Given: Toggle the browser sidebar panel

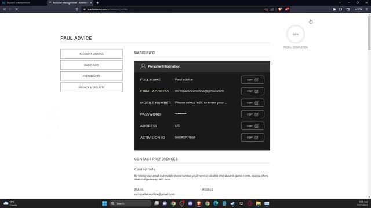Looking at the screenshot, I should [340, 9].
